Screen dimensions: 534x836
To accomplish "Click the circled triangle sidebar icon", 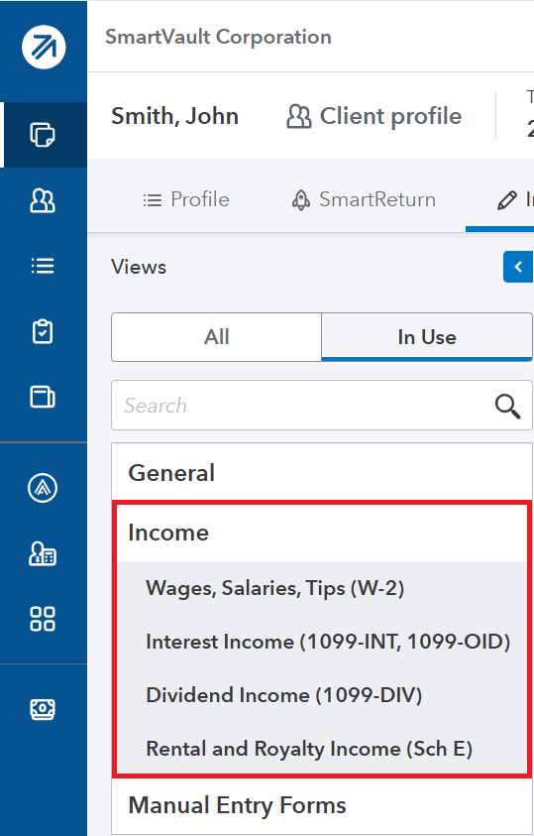I will tap(43, 488).
